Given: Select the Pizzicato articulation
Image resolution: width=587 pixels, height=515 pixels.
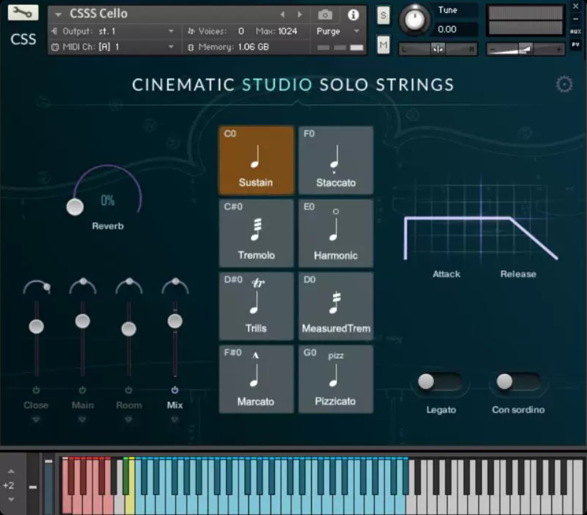Looking at the screenshot, I should (x=336, y=379).
